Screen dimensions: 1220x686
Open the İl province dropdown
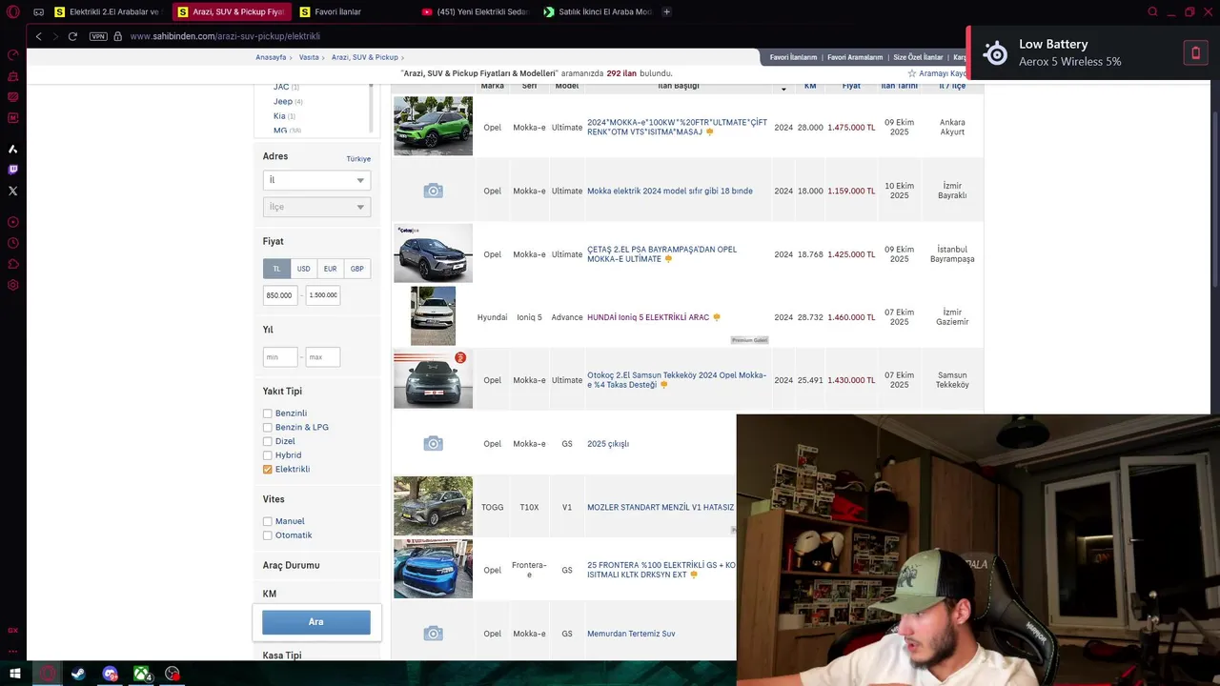pos(316,180)
